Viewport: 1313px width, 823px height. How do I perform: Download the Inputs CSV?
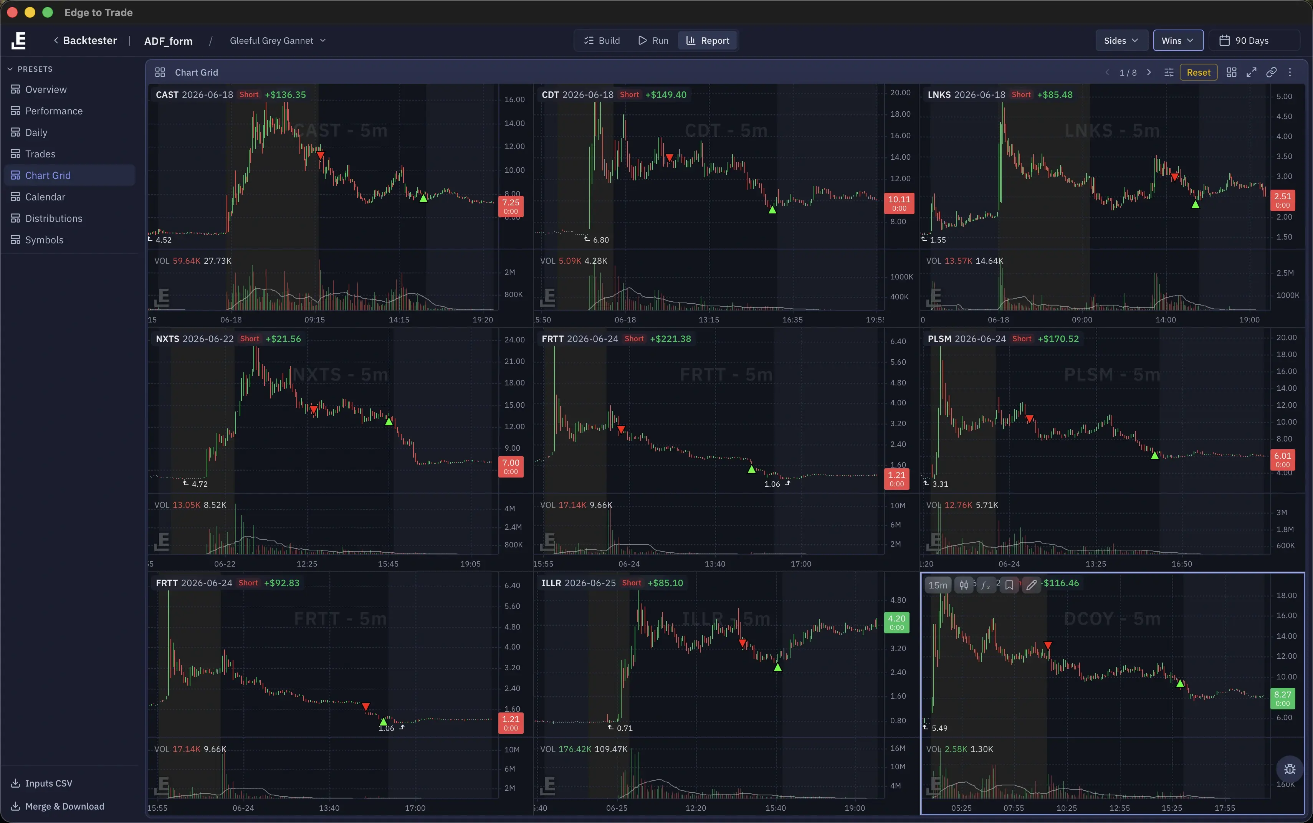(41, 783)
